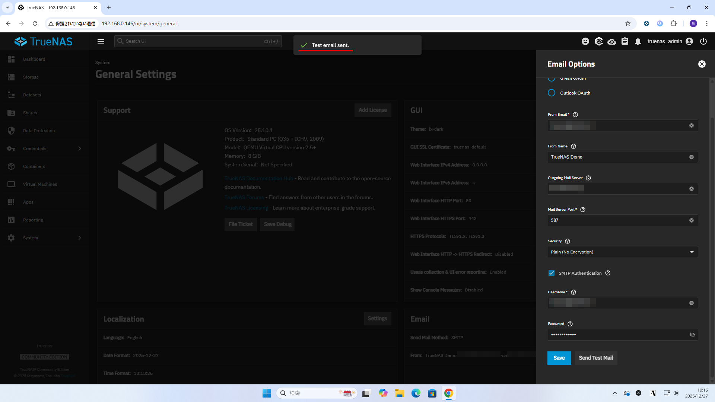
Task: Toggle the sidebar hamburger menu
Action: tap(101, 41)
